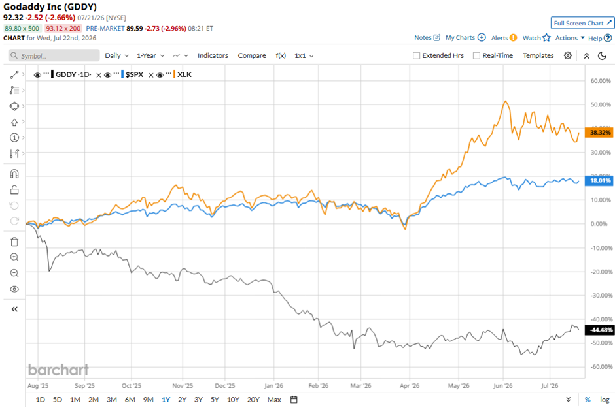Select the arrow marker tool
Image resolution: width=615 pixels, height=412 pixels.
[x=14, y=123]
